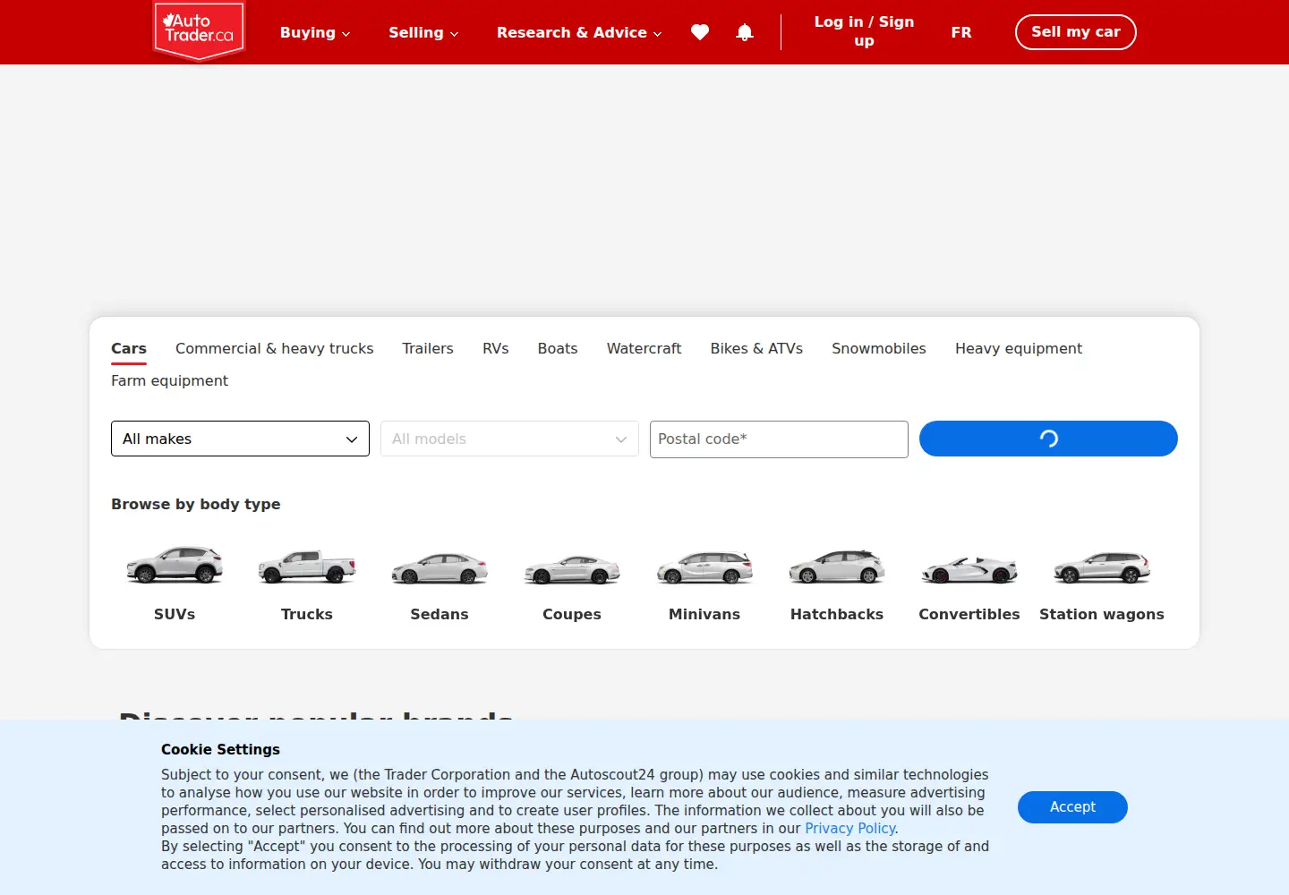Image resolution: width=1289 pixels, height=895 pixels.
Task: Focus the Postal code field
Action: [x=779, y=439]
